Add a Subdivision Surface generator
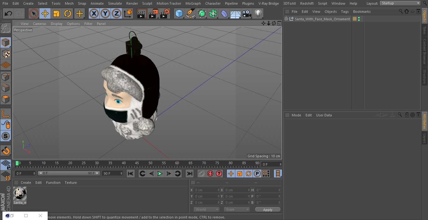This screenshot has width=428, height=220. pyautogui.click(x=202, y=13)
